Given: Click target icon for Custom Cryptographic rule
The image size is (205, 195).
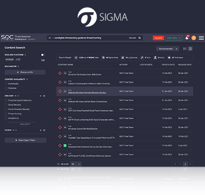Looking at the screenshot, I should (x=60, y=82).
